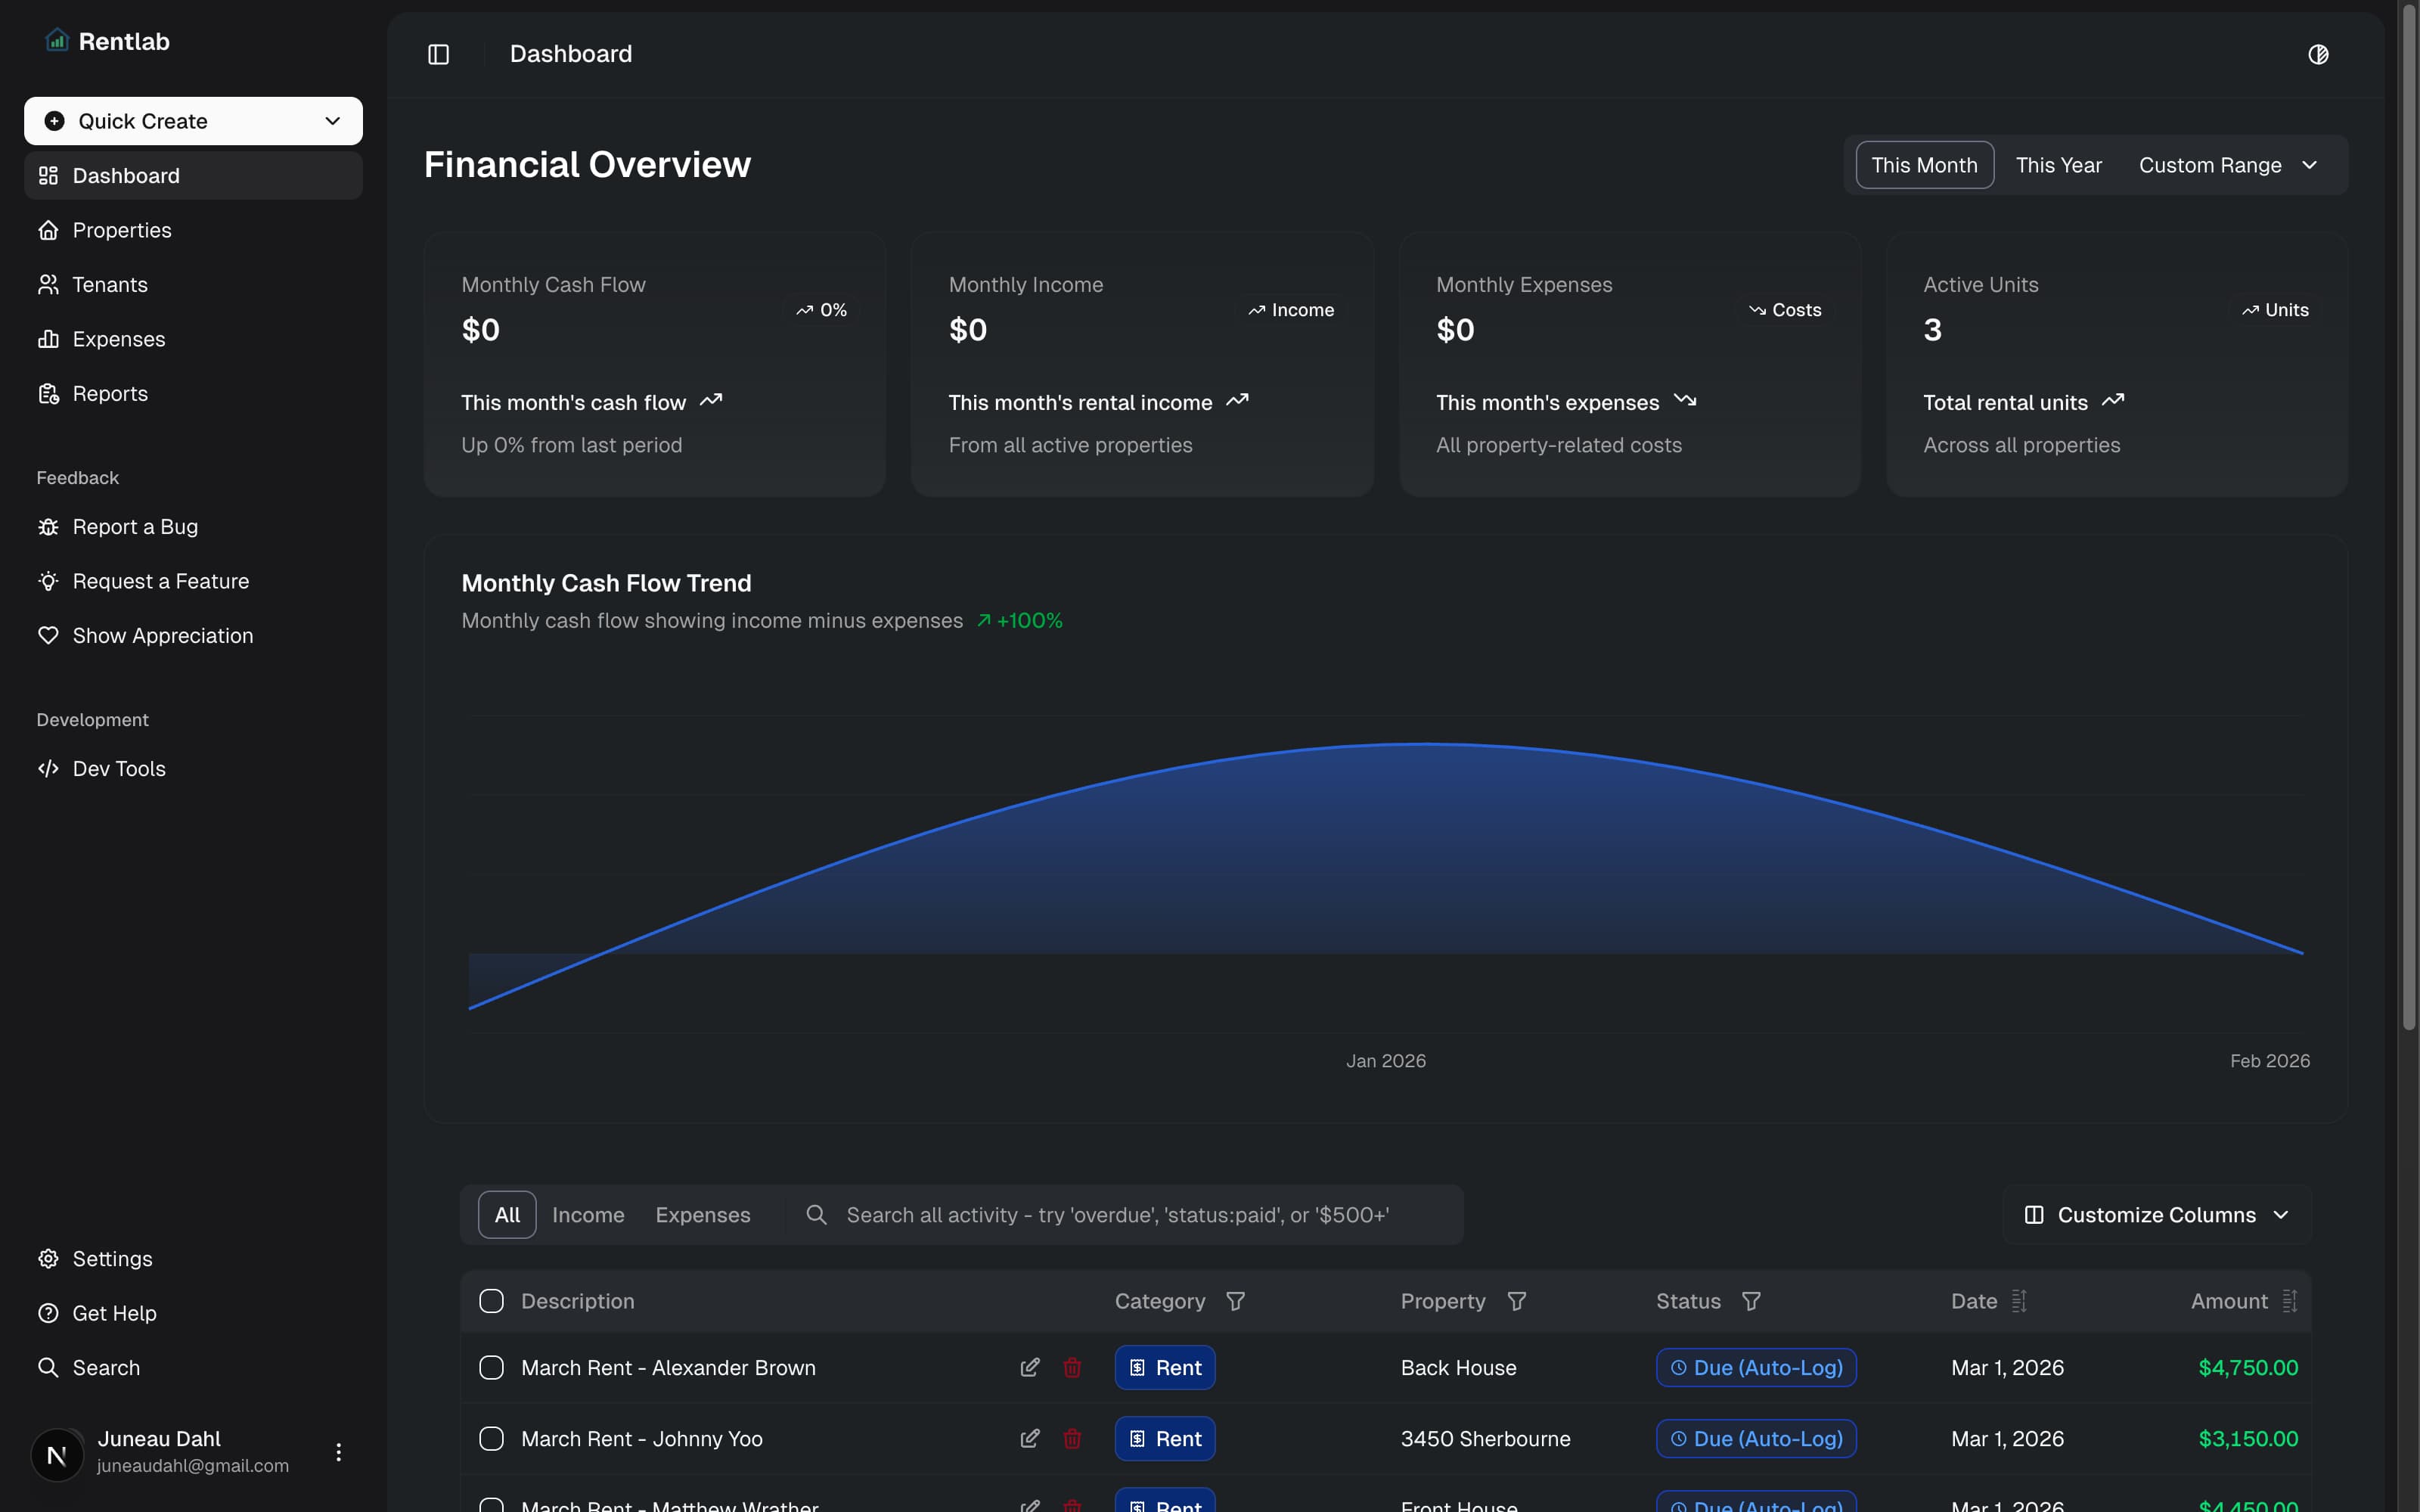Sort the Date column
The width and height of the screenshot is (2420, 1512).
pos(2019,1301)
